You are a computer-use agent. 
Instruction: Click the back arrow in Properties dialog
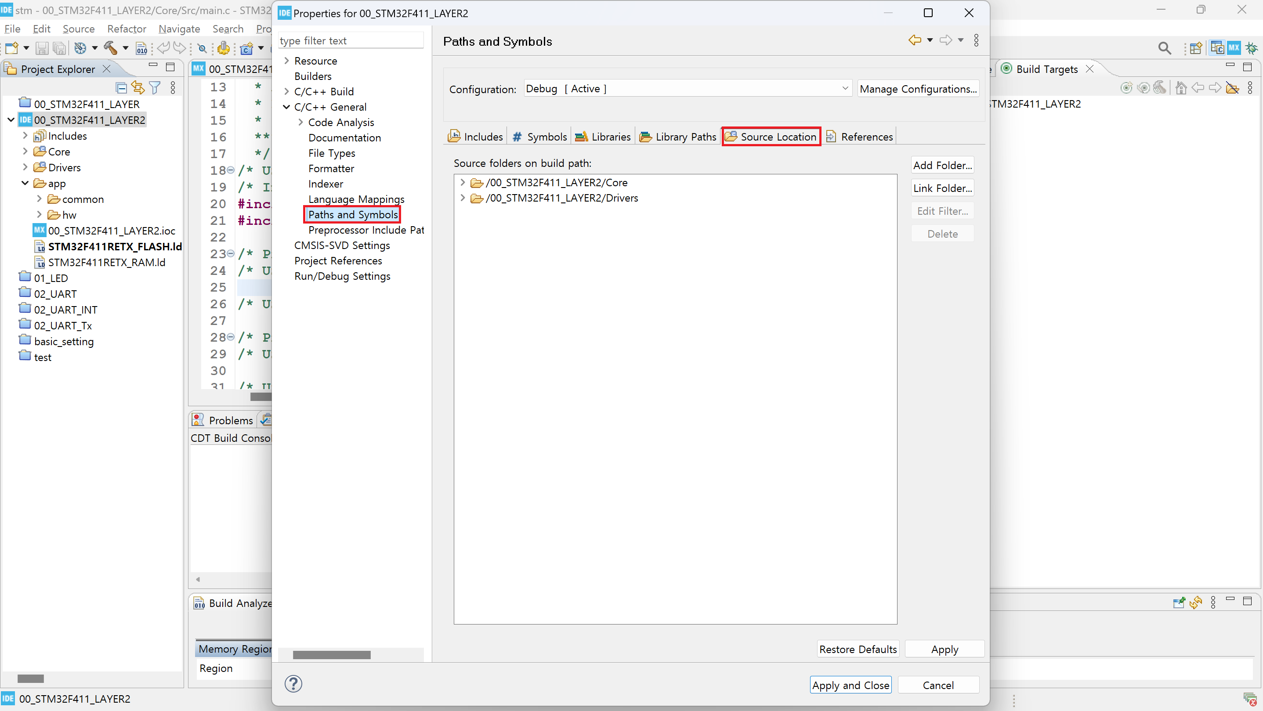[914, 40]
